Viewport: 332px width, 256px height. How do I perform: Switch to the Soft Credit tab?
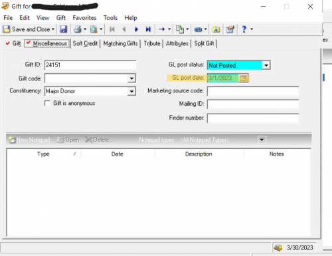pos(85,43)
